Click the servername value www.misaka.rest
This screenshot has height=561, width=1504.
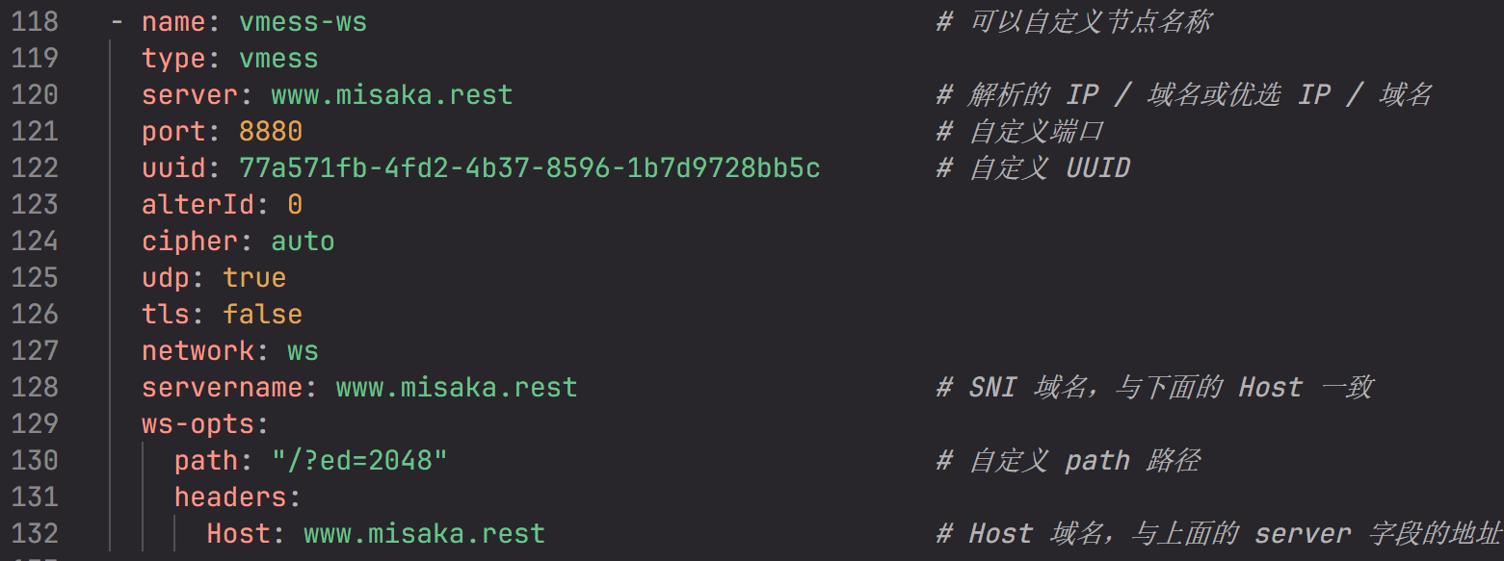456,388
